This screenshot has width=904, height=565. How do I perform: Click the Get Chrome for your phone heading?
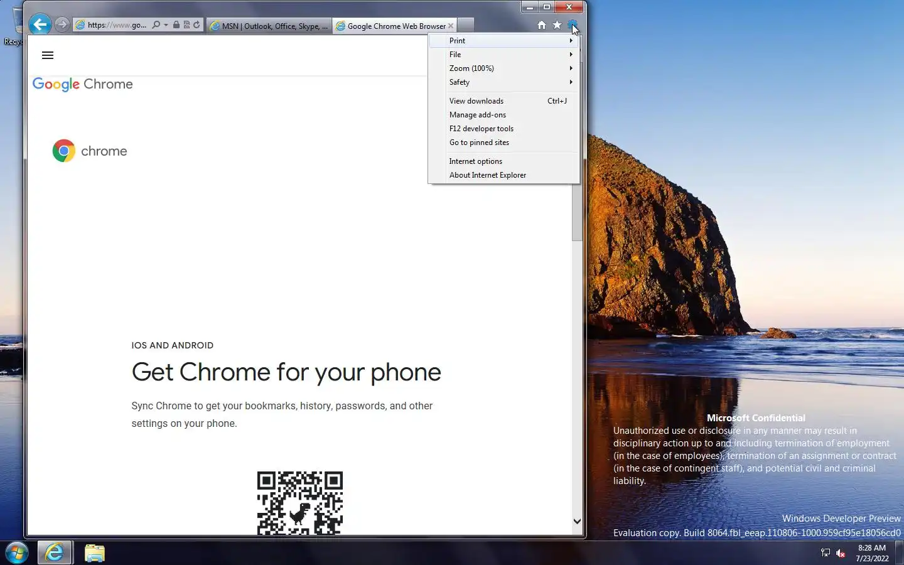pos(286,372)
